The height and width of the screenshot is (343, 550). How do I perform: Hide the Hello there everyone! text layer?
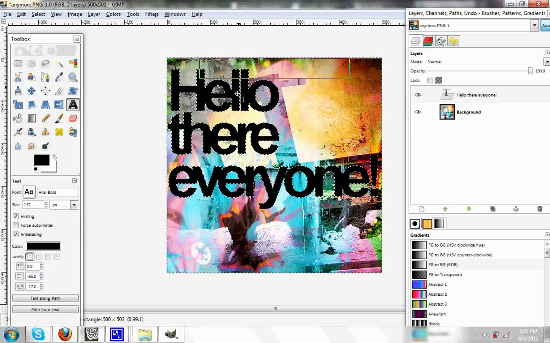tap(418, 95)
